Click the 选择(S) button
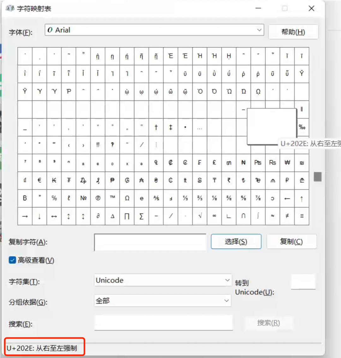 236,241
